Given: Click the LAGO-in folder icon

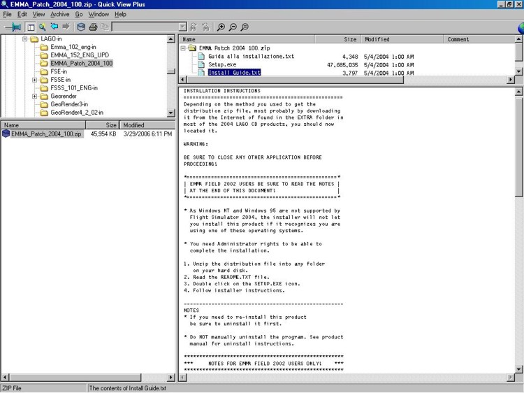Looking at the screenshot, I should pyautogui.click(x=34, y=39).
